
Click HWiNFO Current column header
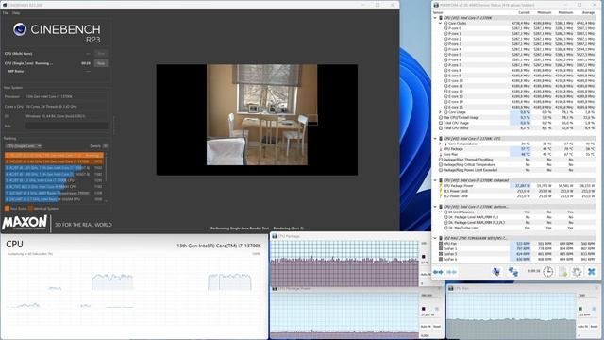[524, 12]
